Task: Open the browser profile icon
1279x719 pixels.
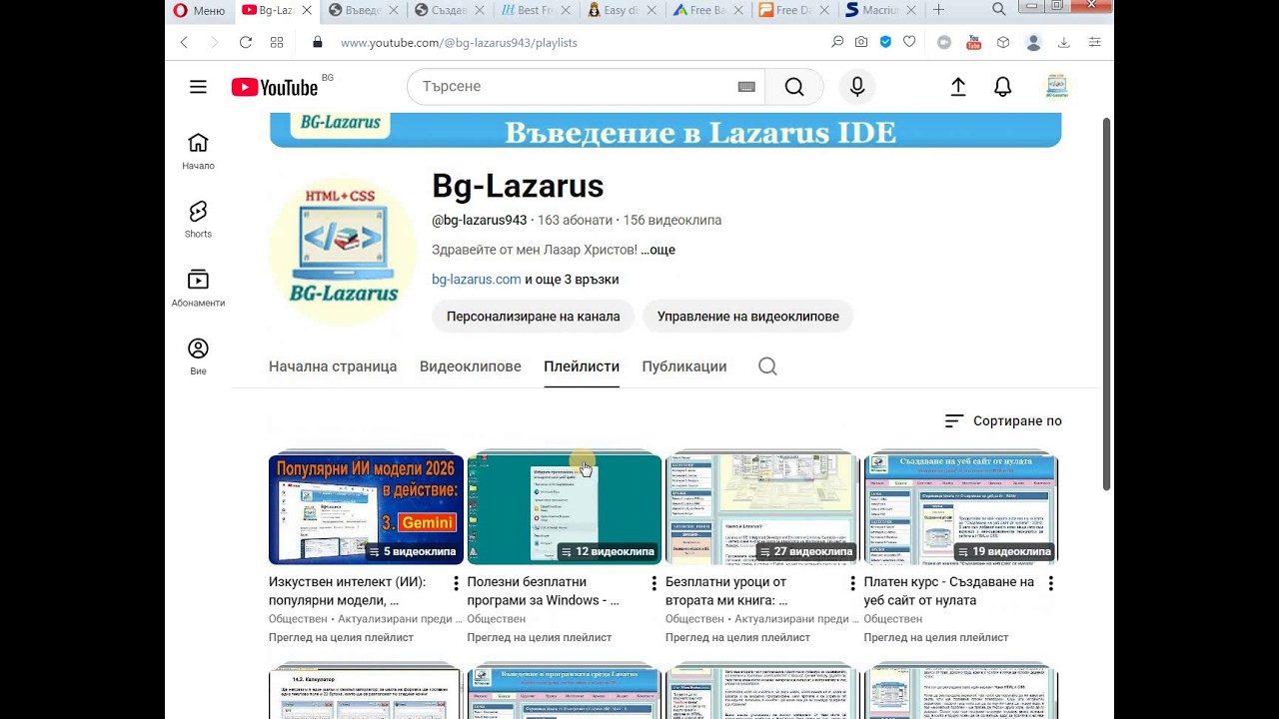Action: coord(1033,42)
